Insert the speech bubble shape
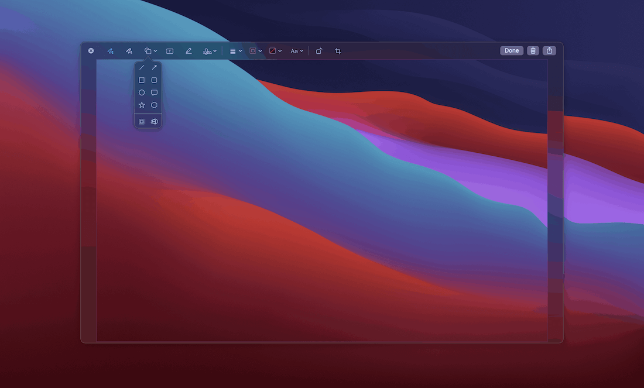The image size is (644, 388). [x=154, y=92]
